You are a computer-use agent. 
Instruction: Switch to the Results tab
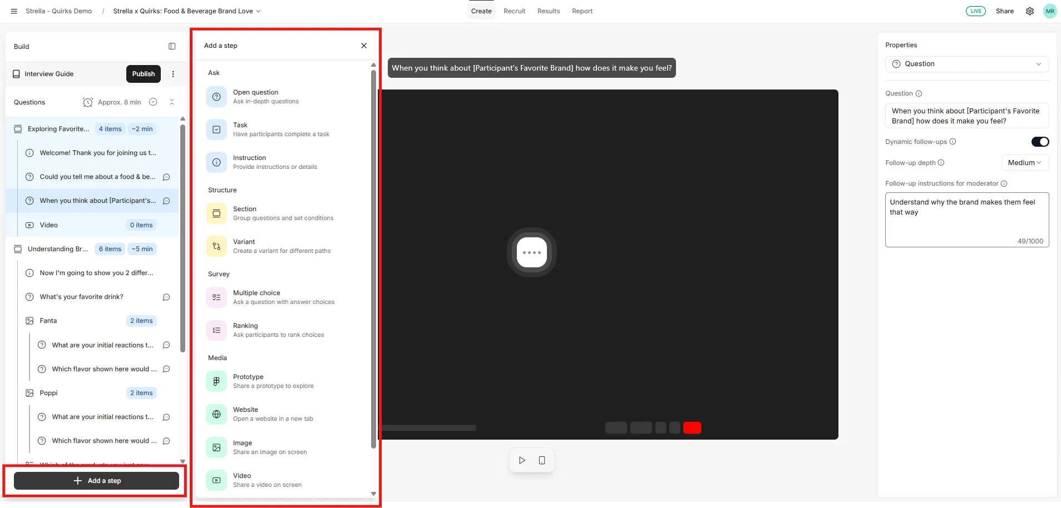pyautogui.click(x=549, y=11)
